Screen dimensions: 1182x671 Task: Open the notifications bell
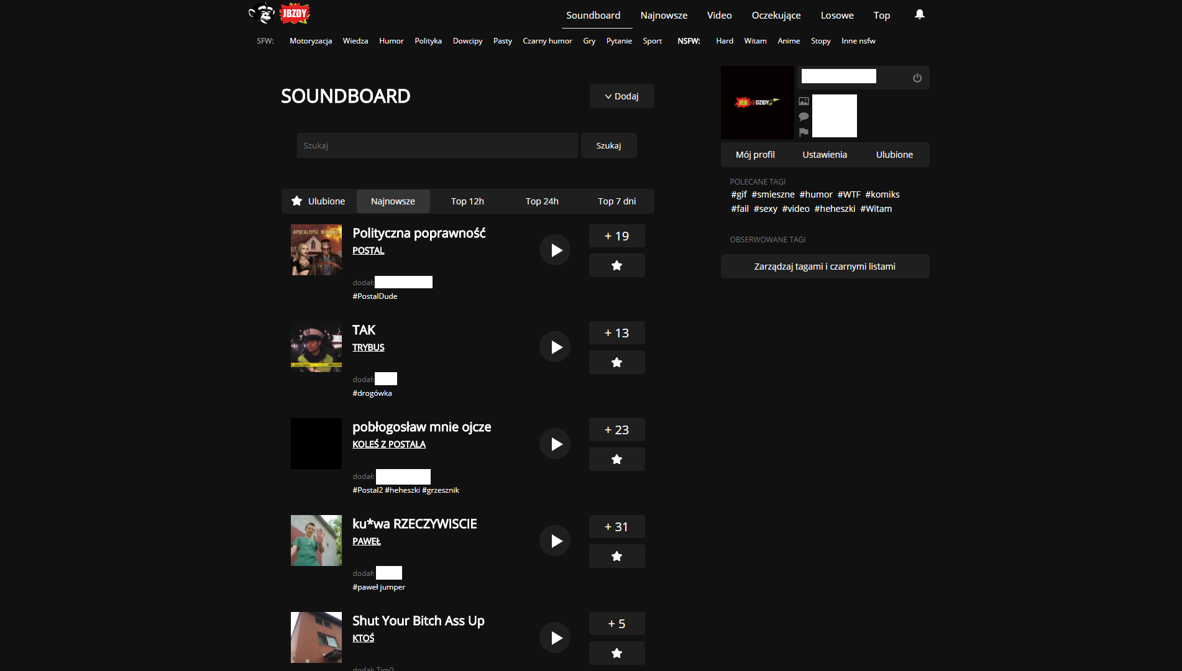tap(920, 14)
